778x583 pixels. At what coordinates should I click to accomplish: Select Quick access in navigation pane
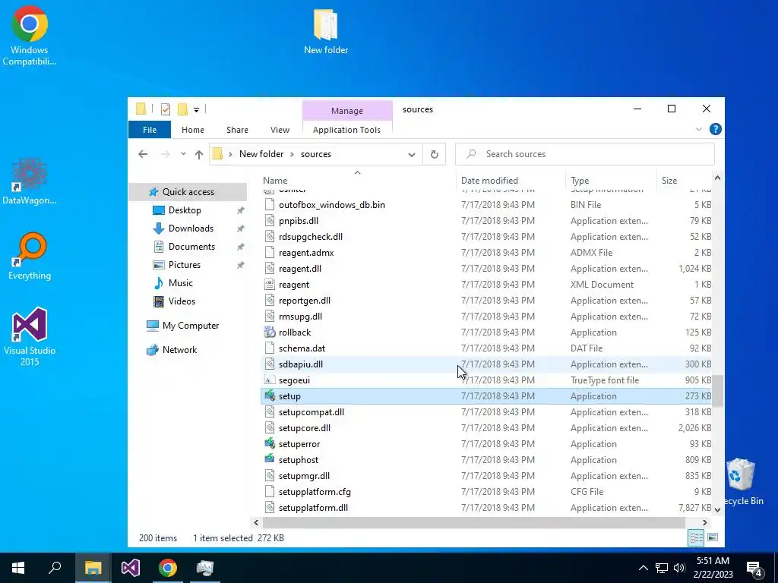click(188, 192)
